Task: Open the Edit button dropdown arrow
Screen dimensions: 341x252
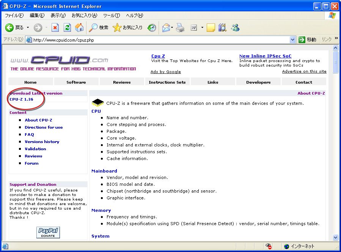Action: pyautogui.click(x=202, y=28)
